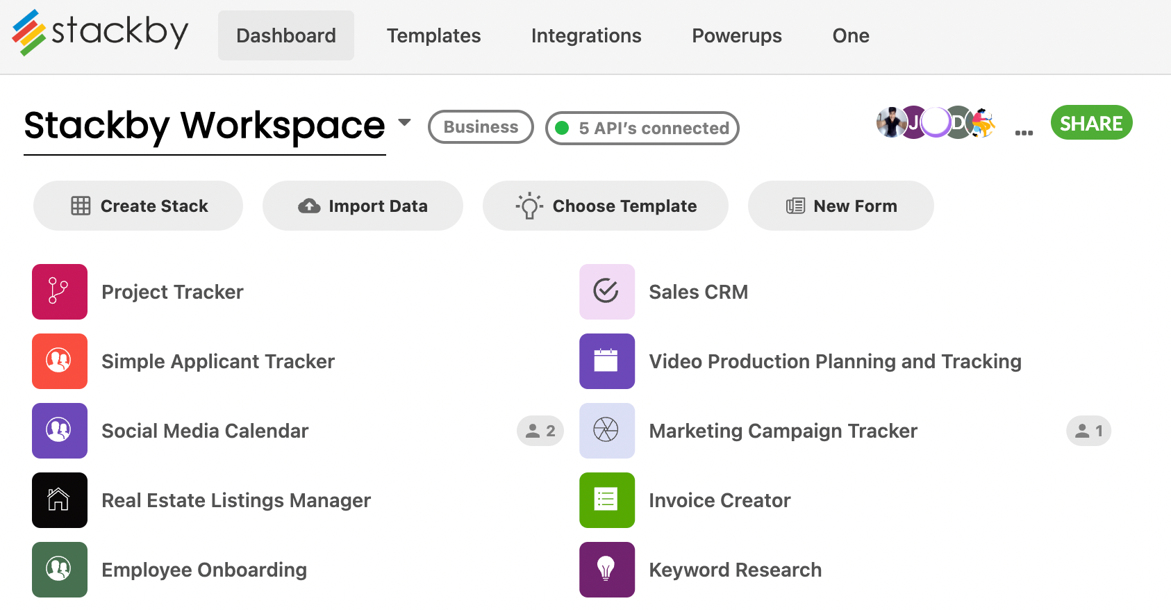
Task: Open the Keyword Research lightbulb icon
Action: tap(607, 570)
